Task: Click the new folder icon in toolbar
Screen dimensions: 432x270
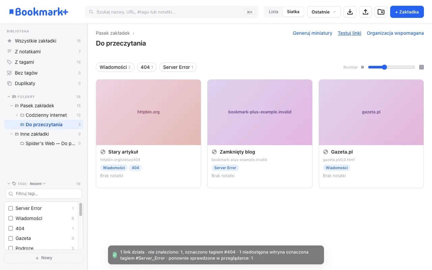Action: (381, 12)
